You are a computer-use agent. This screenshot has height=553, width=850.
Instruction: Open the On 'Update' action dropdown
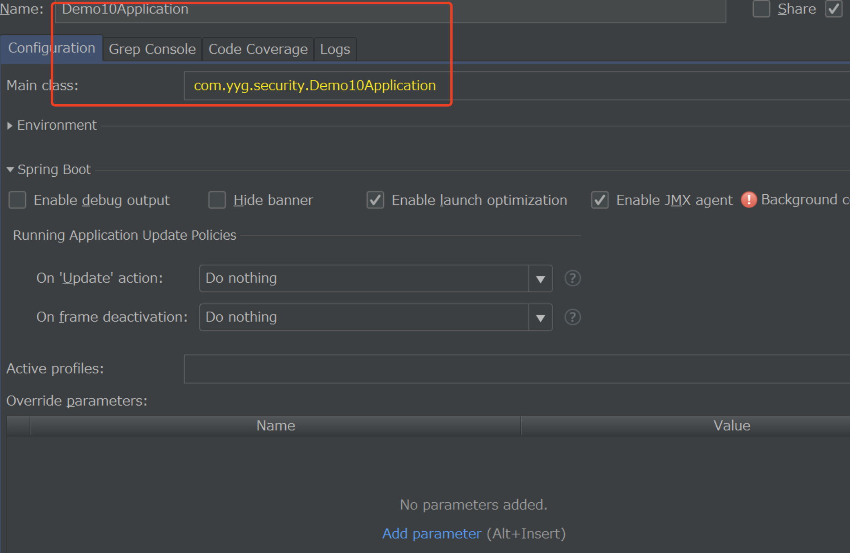point(376,279)
